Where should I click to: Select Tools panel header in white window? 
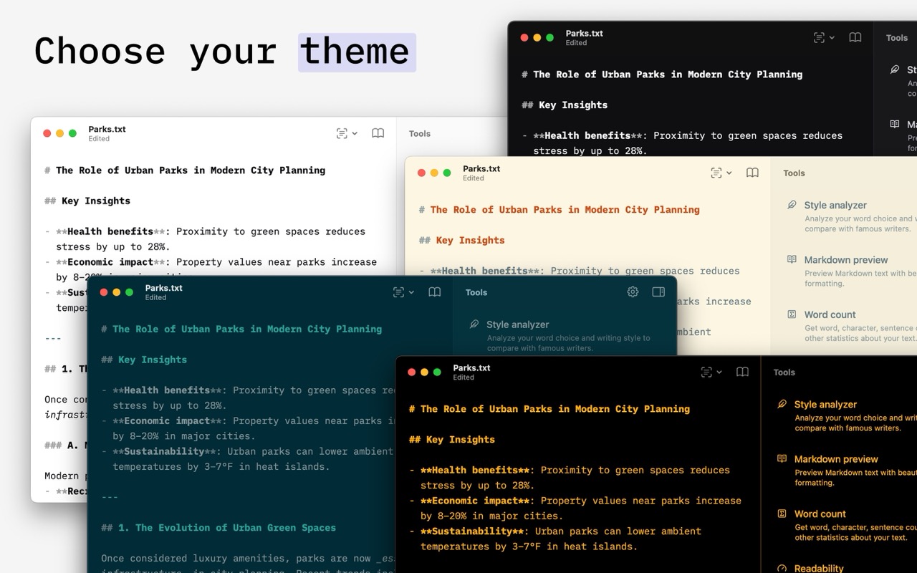click(420, 134)
